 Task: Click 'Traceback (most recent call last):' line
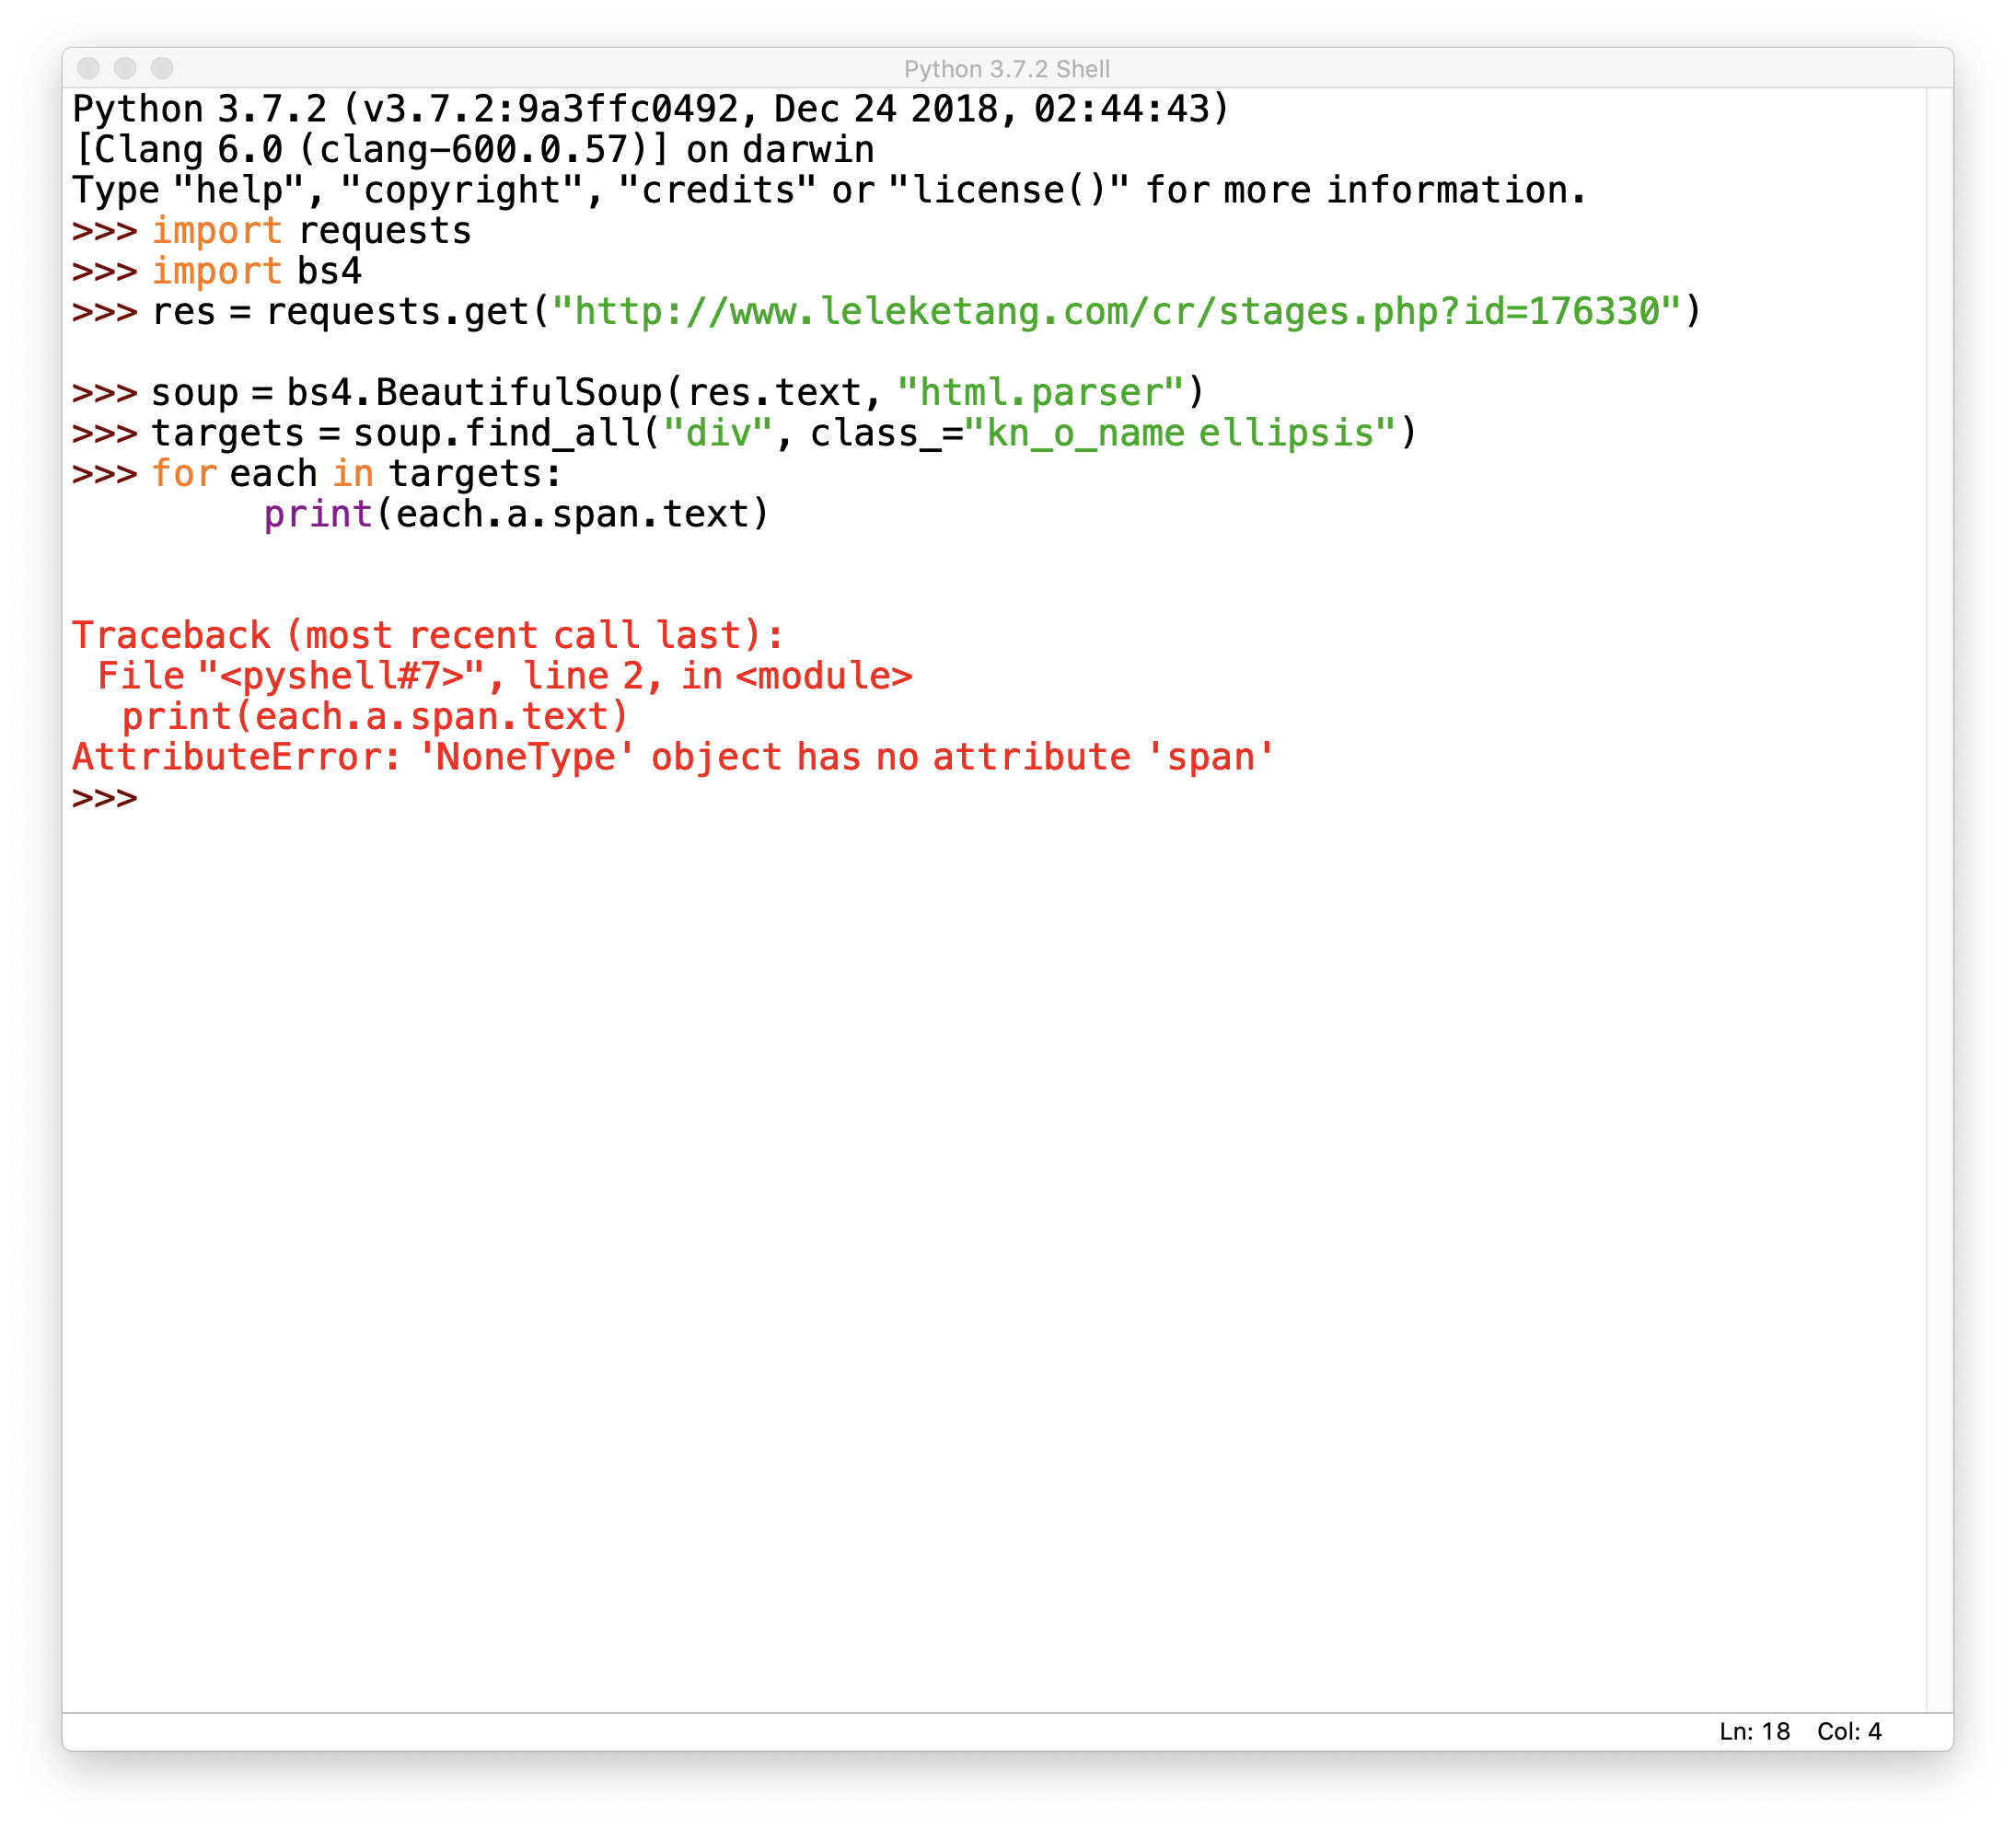click(428, 636)
